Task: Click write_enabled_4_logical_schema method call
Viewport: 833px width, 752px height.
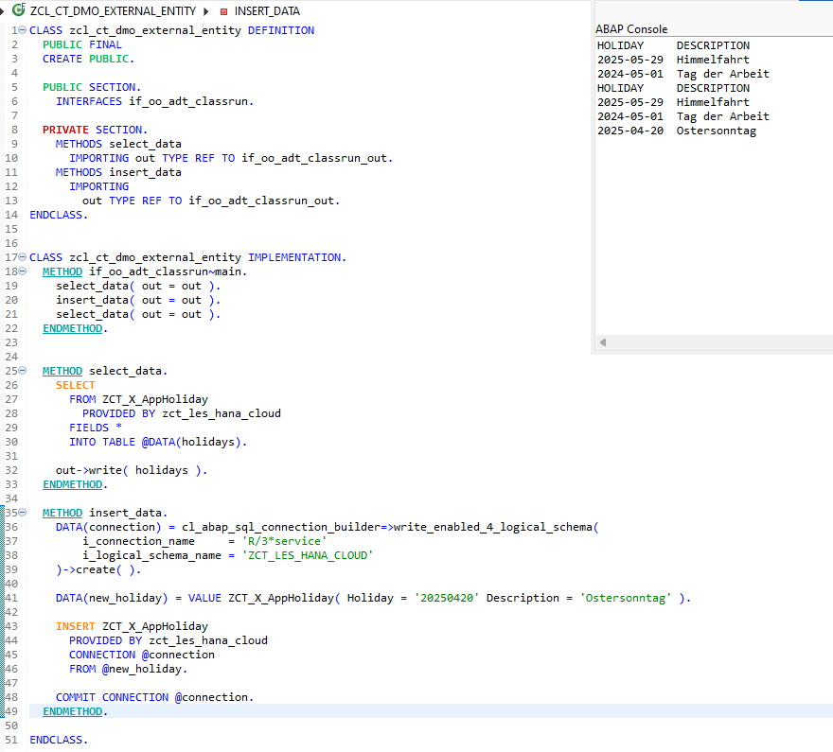Action: [x=493, y=527]
